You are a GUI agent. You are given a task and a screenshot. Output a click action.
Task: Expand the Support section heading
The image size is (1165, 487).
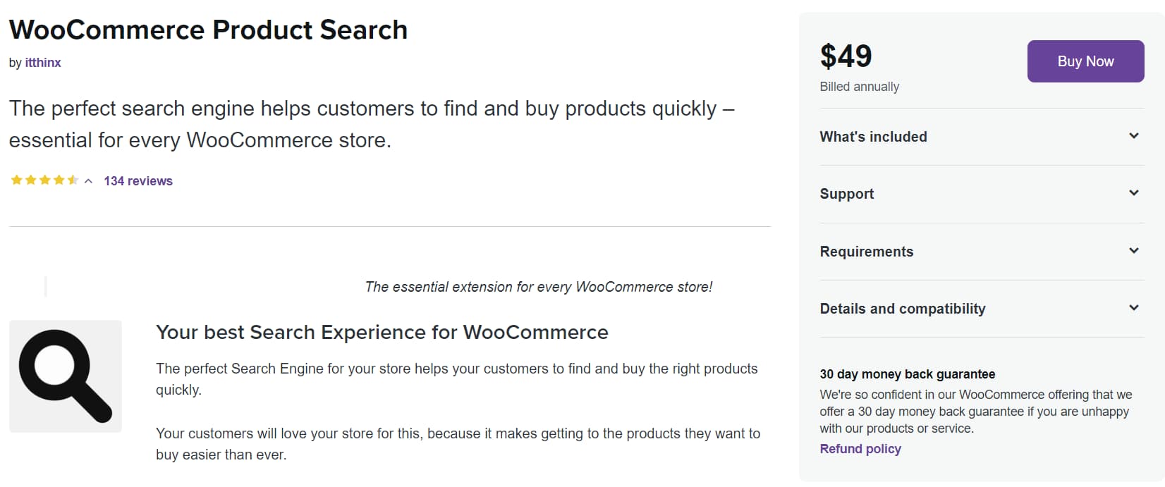coord(846,194)
